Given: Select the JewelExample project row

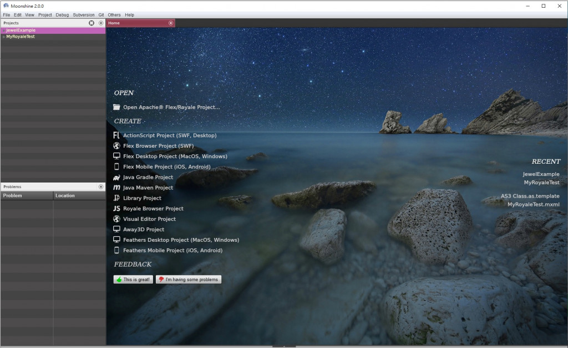Looking at the screenshot, I should (x=53, y=30).
